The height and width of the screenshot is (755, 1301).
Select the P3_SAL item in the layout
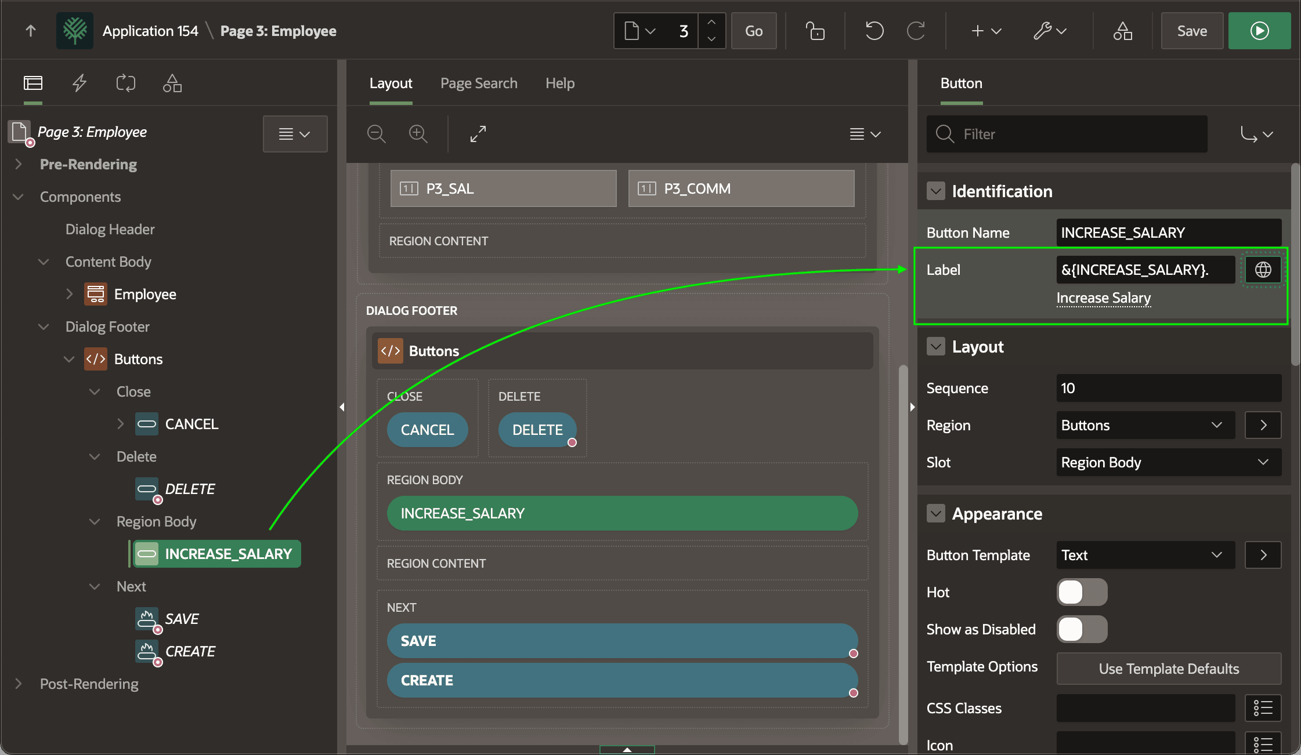[x=503, y=188]
